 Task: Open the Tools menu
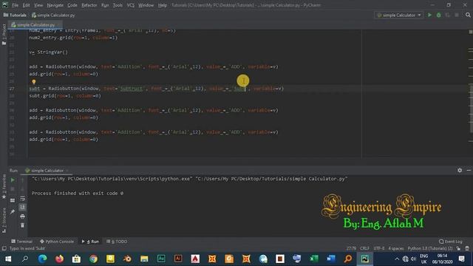coord(118,5)
